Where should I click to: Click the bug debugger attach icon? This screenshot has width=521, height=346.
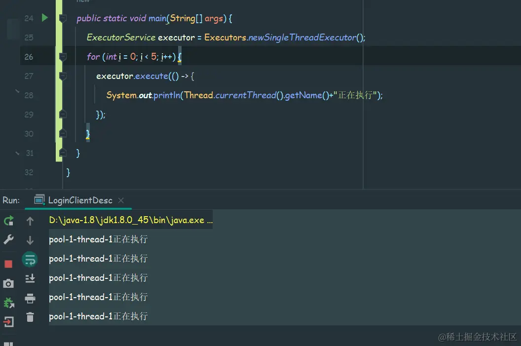coord(9,303)
